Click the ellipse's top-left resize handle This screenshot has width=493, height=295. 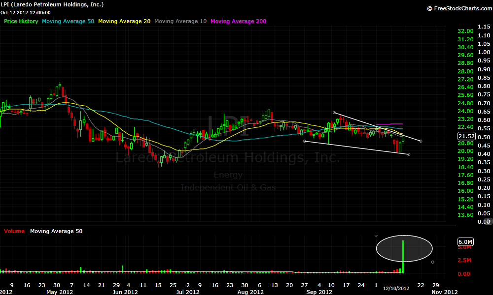click(376, 236)
